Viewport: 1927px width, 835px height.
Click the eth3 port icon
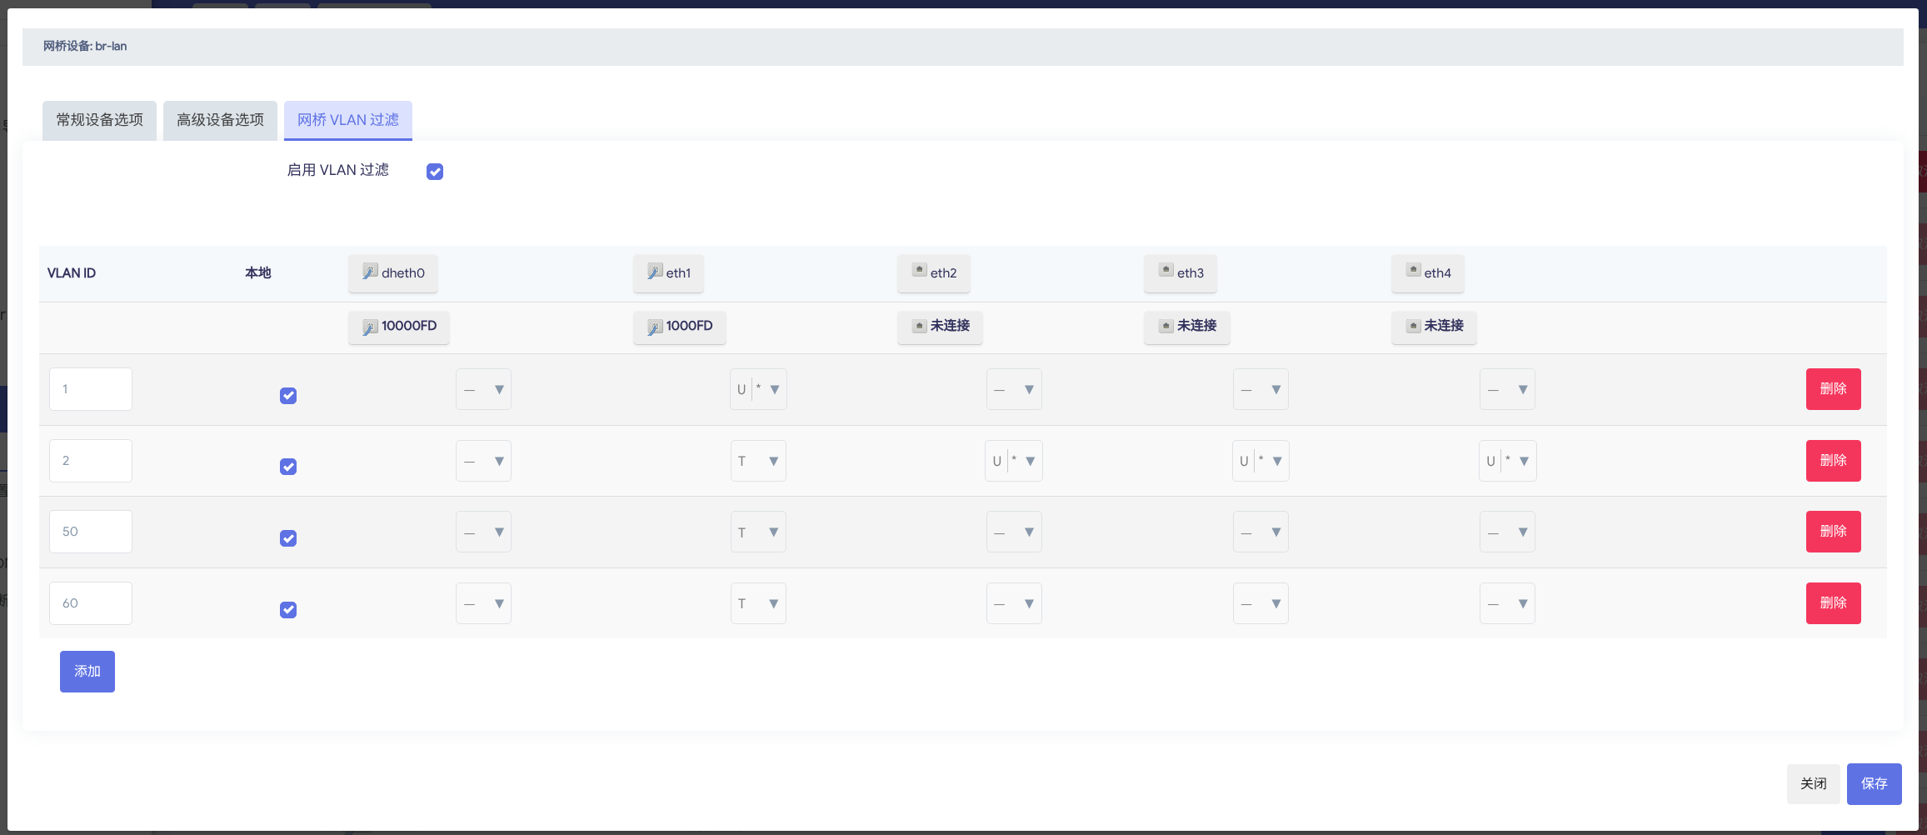[x=1166, y=271]
